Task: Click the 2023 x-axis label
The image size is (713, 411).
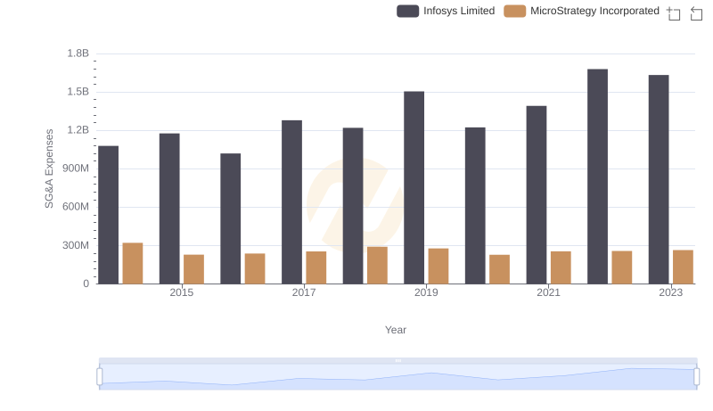Action: [671, 292]
